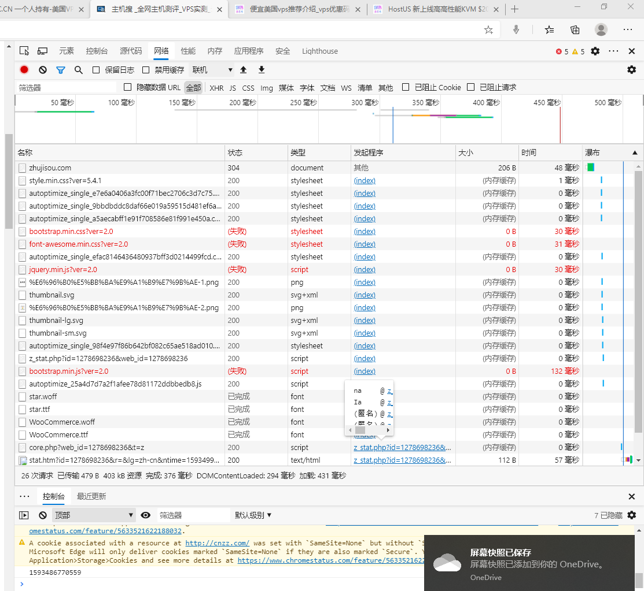This screenshot has height=591, width=644.
Task: Toggle device emulation icon in DevTools
Action: (42, 51)
